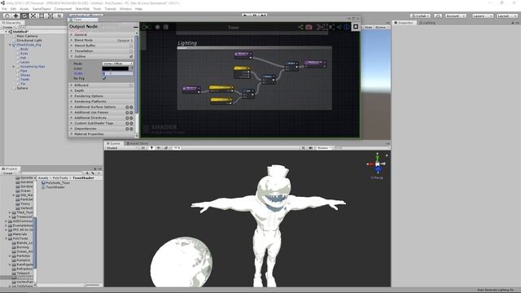Screen dimensions: 521x293
Task: Uncheck the Outline checkbox
Action: point(131,56)
